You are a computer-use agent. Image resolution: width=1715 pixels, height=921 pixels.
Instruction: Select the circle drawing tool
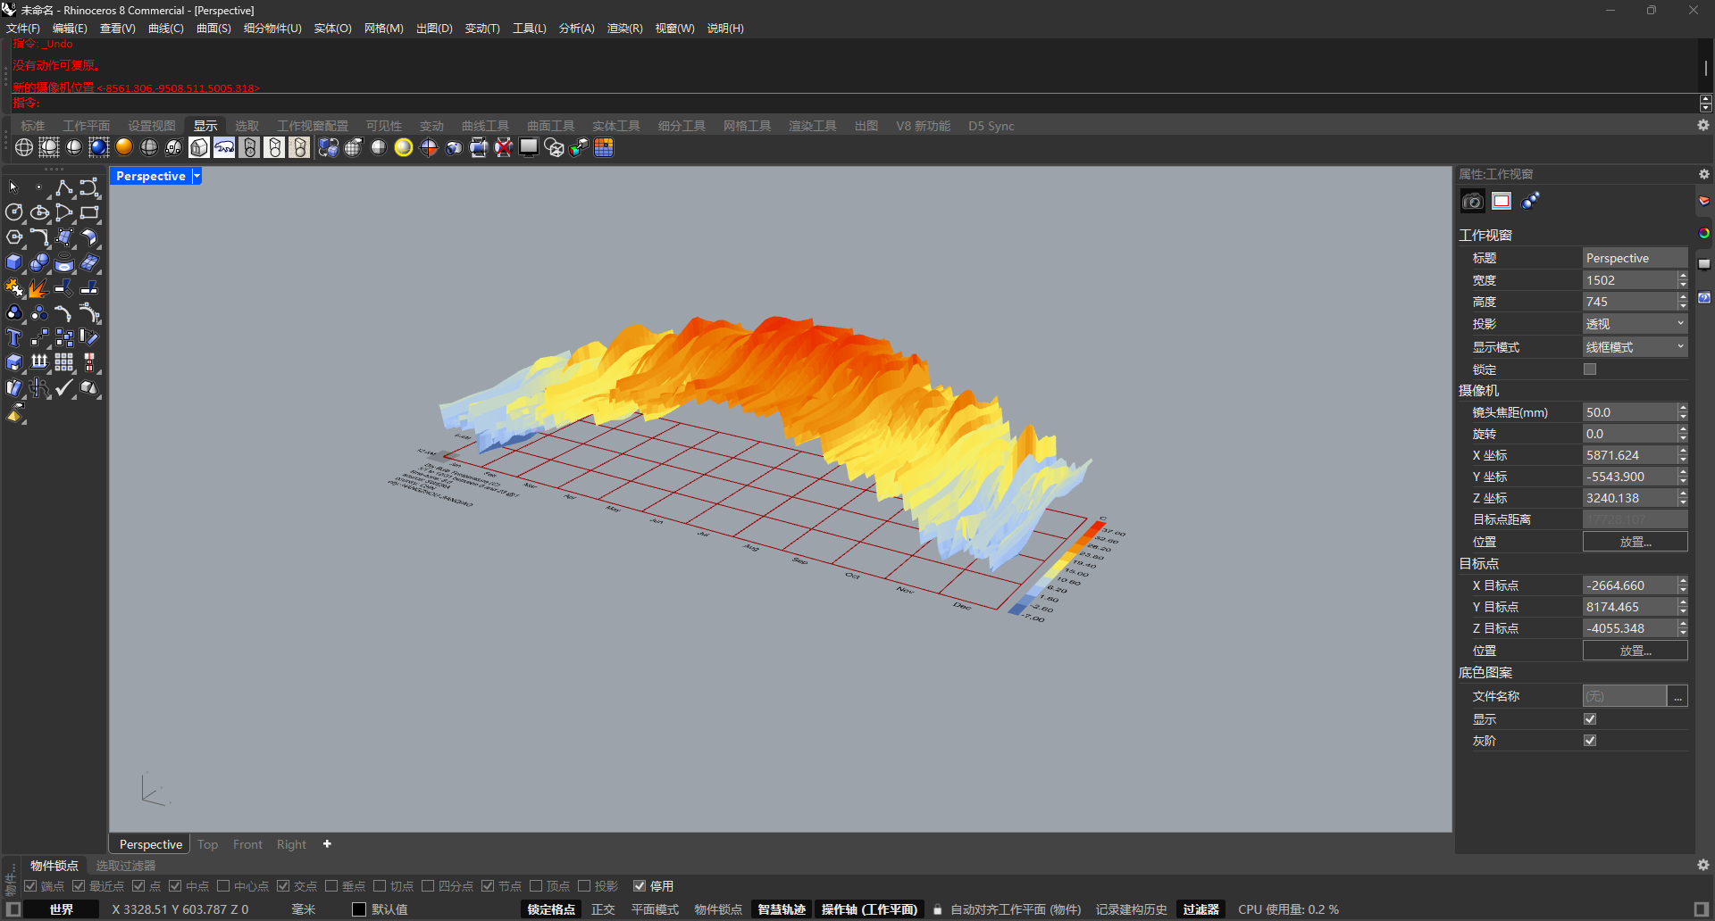pyautogui.click(x=13, y=212)
